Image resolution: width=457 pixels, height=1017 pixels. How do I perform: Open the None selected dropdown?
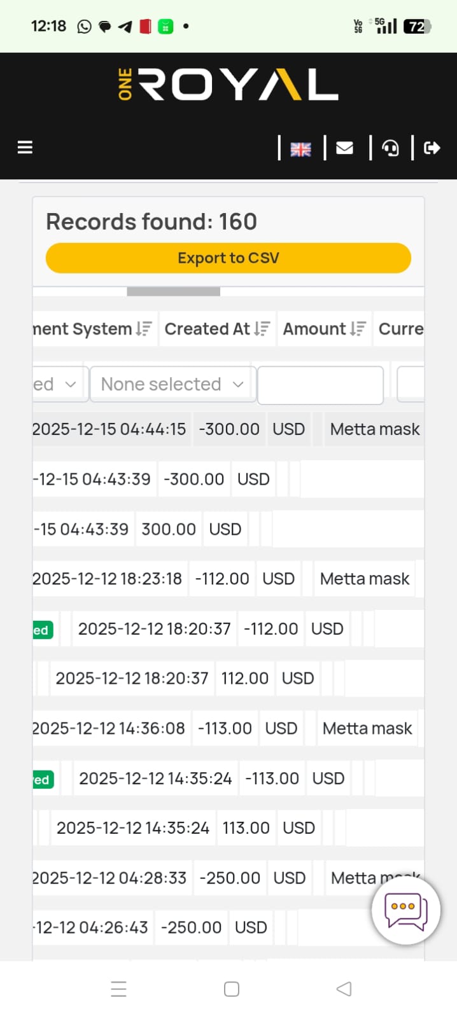[x=172, y=384]
